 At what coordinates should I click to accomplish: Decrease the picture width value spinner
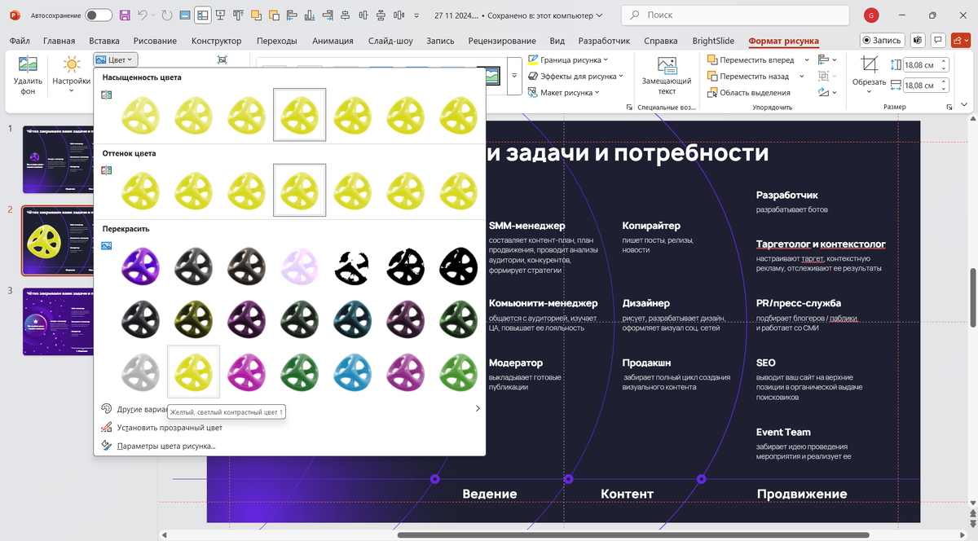coord(945,88)
